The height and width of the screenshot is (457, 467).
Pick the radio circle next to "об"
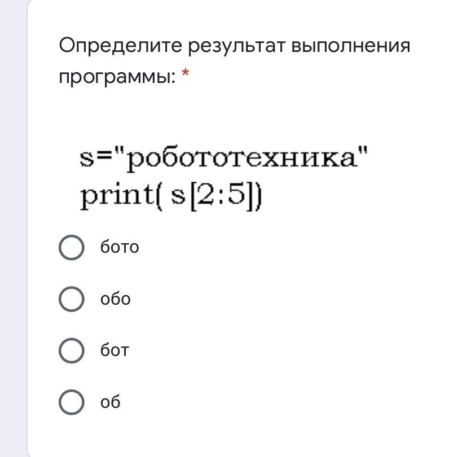pos(72,402)
